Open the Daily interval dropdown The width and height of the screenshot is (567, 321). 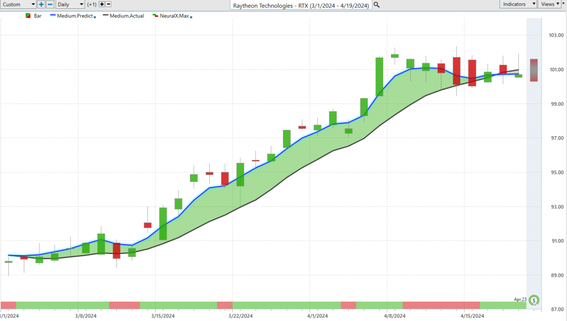[x=70, y=4]
